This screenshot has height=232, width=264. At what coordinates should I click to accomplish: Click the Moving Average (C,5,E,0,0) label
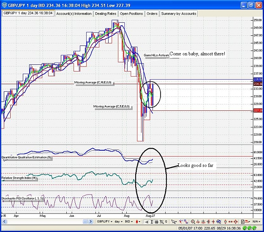[112, 107]
